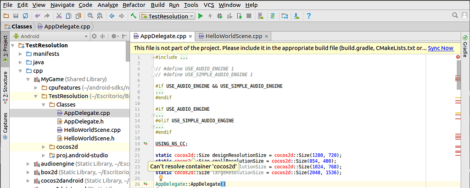This screenshot has width=470, height=188.
Task: Open Replace with the magnifier-A icon
Action: coord(100,16)
